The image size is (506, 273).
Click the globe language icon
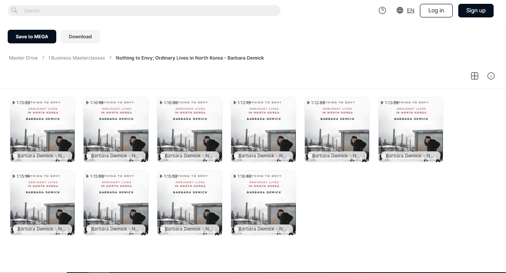pyautogui.click(x=400, y=11)
